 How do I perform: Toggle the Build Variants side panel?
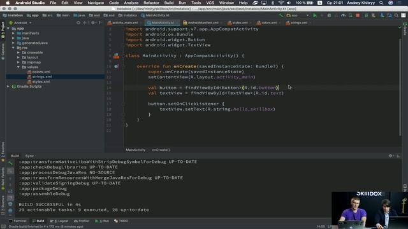click(x=3, y=179)
